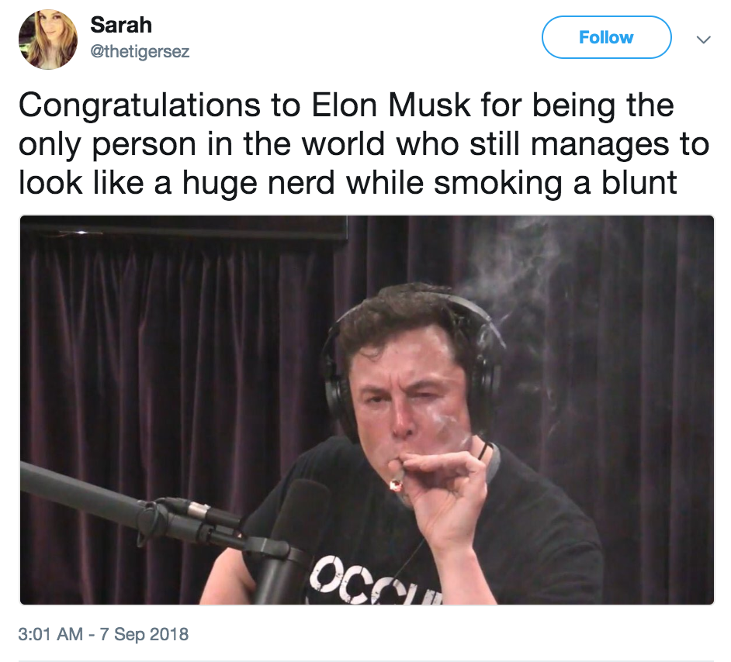Open Sarah's profile avatar picture
Screen dimensions: 731x662
click(48, 40)
